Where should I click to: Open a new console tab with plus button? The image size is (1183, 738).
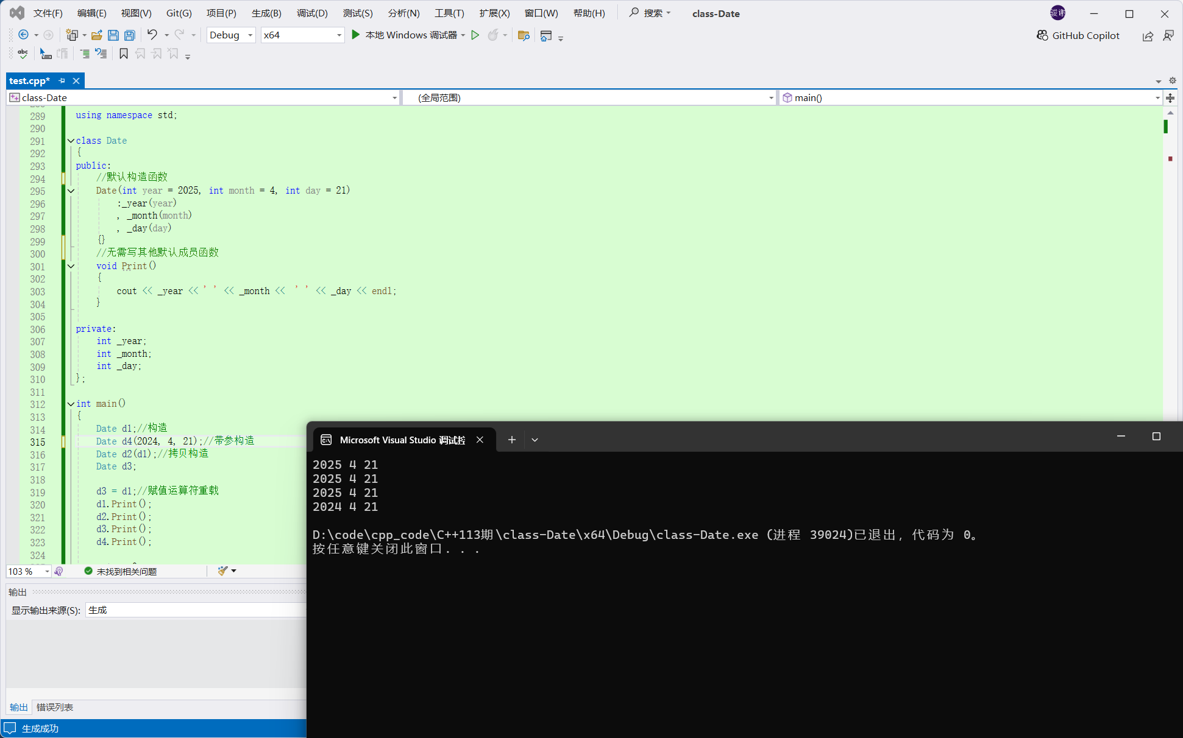point(512,440)
